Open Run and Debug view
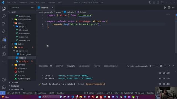The width and height of the screenshot is (177, 99). point(4,31)
